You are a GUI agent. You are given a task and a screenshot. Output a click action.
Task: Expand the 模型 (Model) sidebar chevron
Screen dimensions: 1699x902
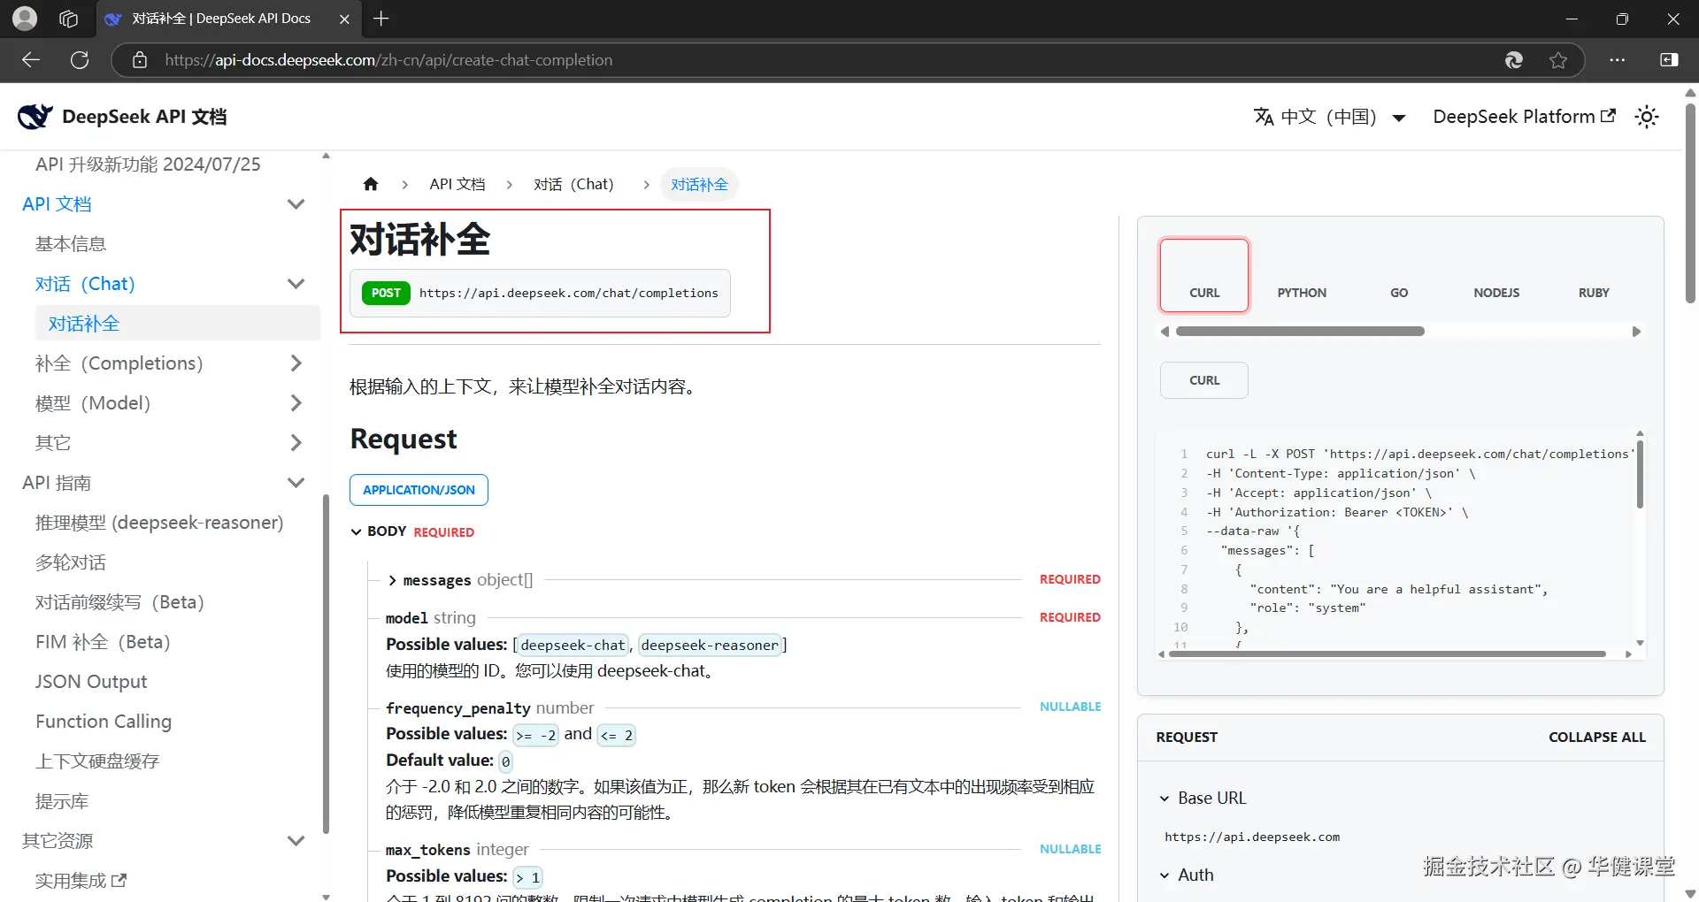(x=296, y=403)
